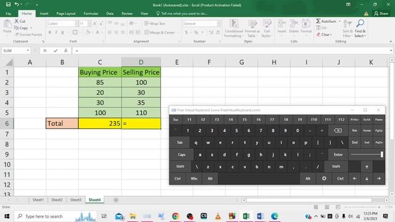Click the backspace key on virtual keyboard
Screen dimensions: 395x222
pyautogui.click(x=338, y=130)
